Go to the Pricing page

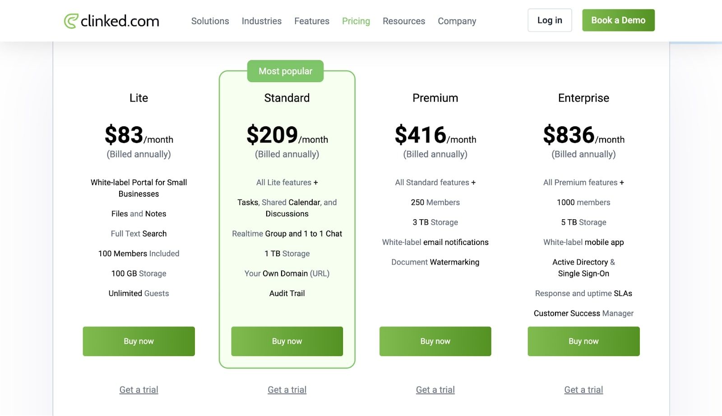click(356, 21)
